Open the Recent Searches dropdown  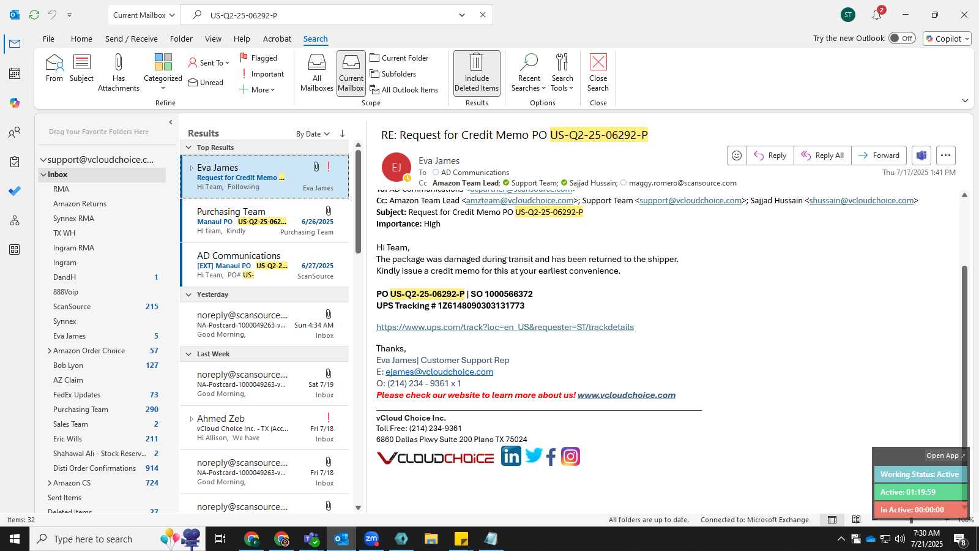(529, 73)
